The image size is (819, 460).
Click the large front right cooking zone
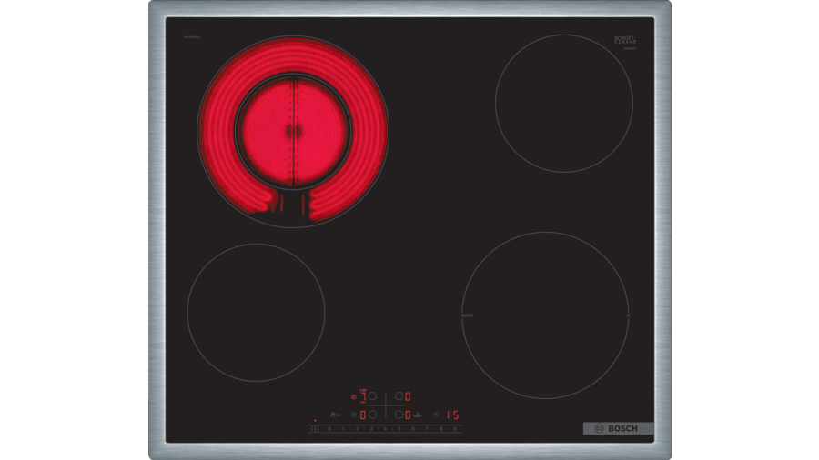545,315
